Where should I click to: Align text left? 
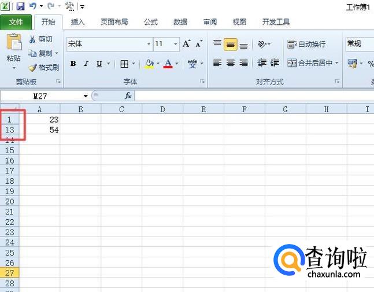[217, 63]
